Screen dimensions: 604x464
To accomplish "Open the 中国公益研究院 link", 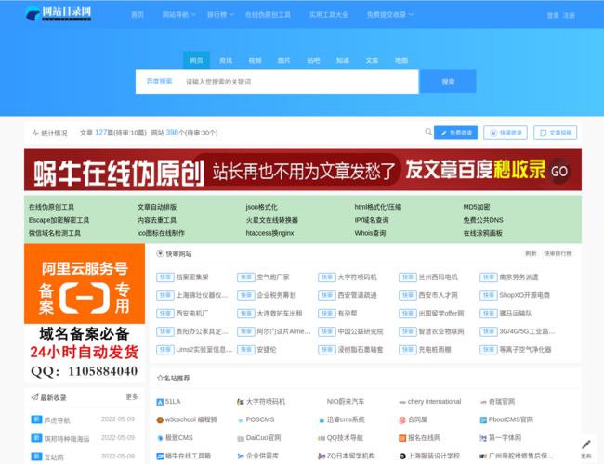I will [361, 331].
